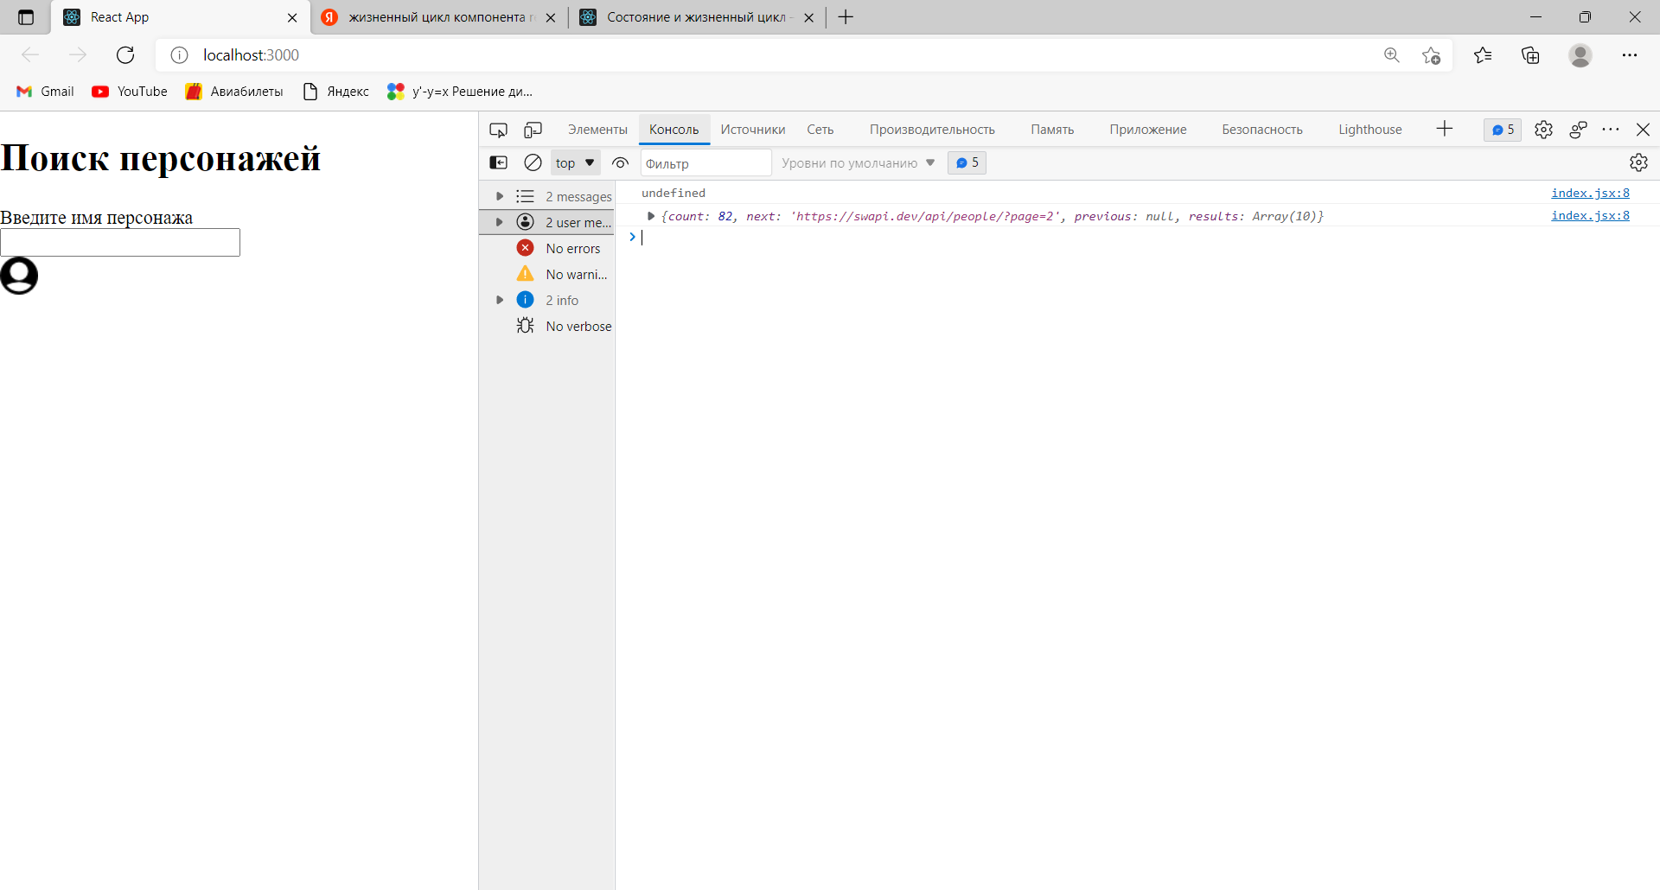The width and height of the screenshot is (1660, 890).
Task: Open the Сеть tab
Action: [820, 130]
